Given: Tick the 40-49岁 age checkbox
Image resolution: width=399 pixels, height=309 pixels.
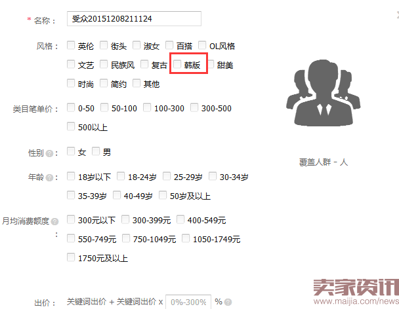Looking at the screenshot, I should pyautogui.click(x=117, y=195).
